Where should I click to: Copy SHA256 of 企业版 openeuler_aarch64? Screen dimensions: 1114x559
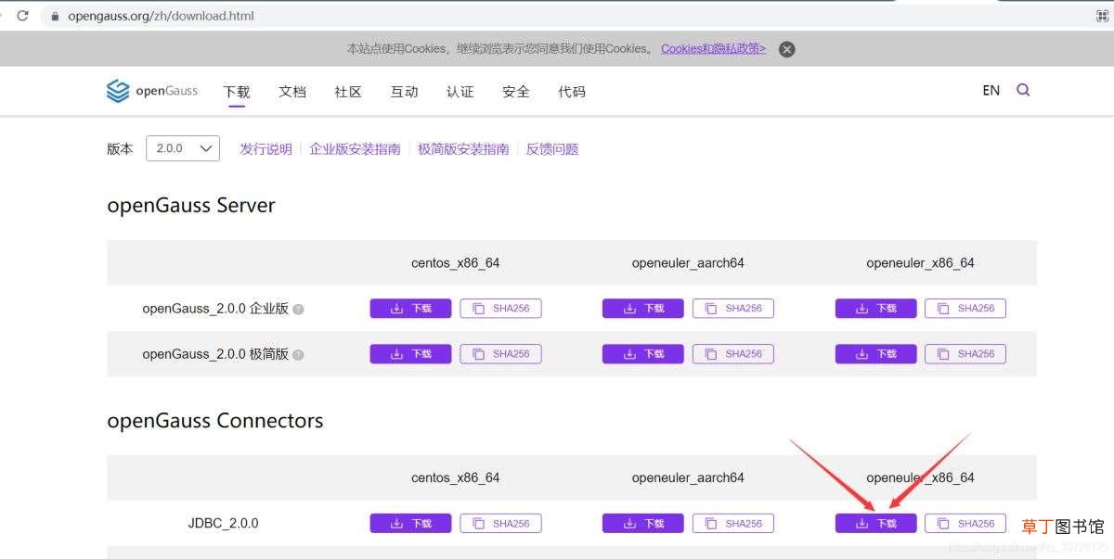(733, 309)
